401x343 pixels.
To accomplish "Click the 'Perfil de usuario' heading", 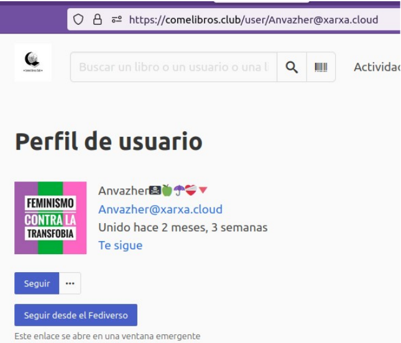I will [109, 141].
